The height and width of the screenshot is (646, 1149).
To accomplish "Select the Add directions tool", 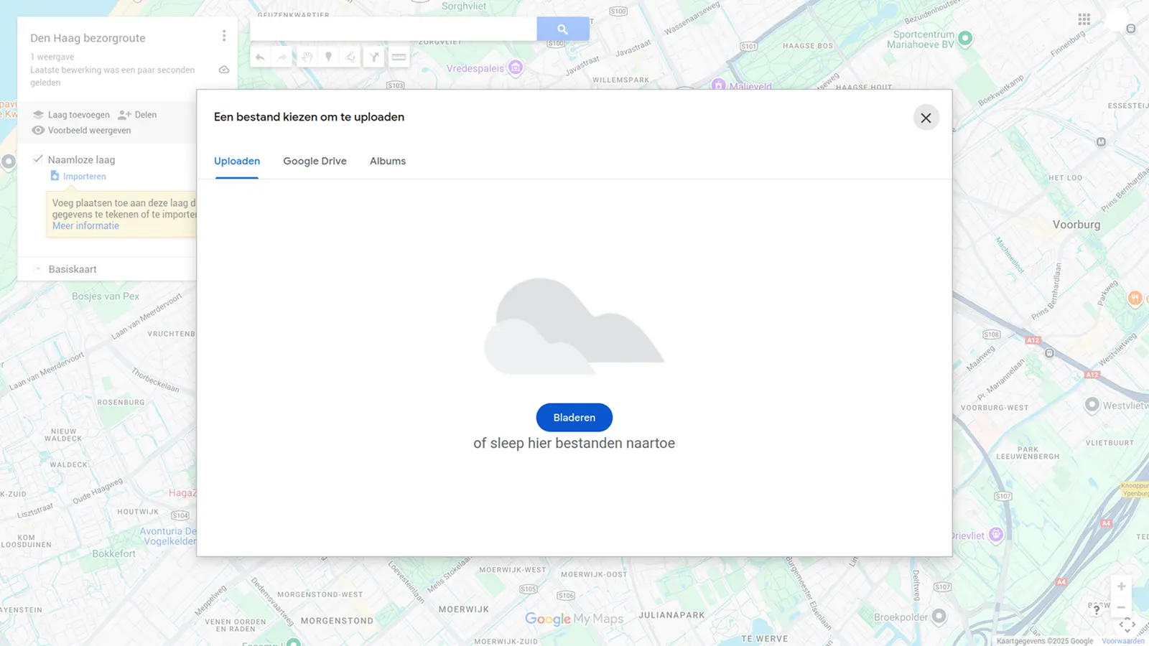I will point(374,57).
